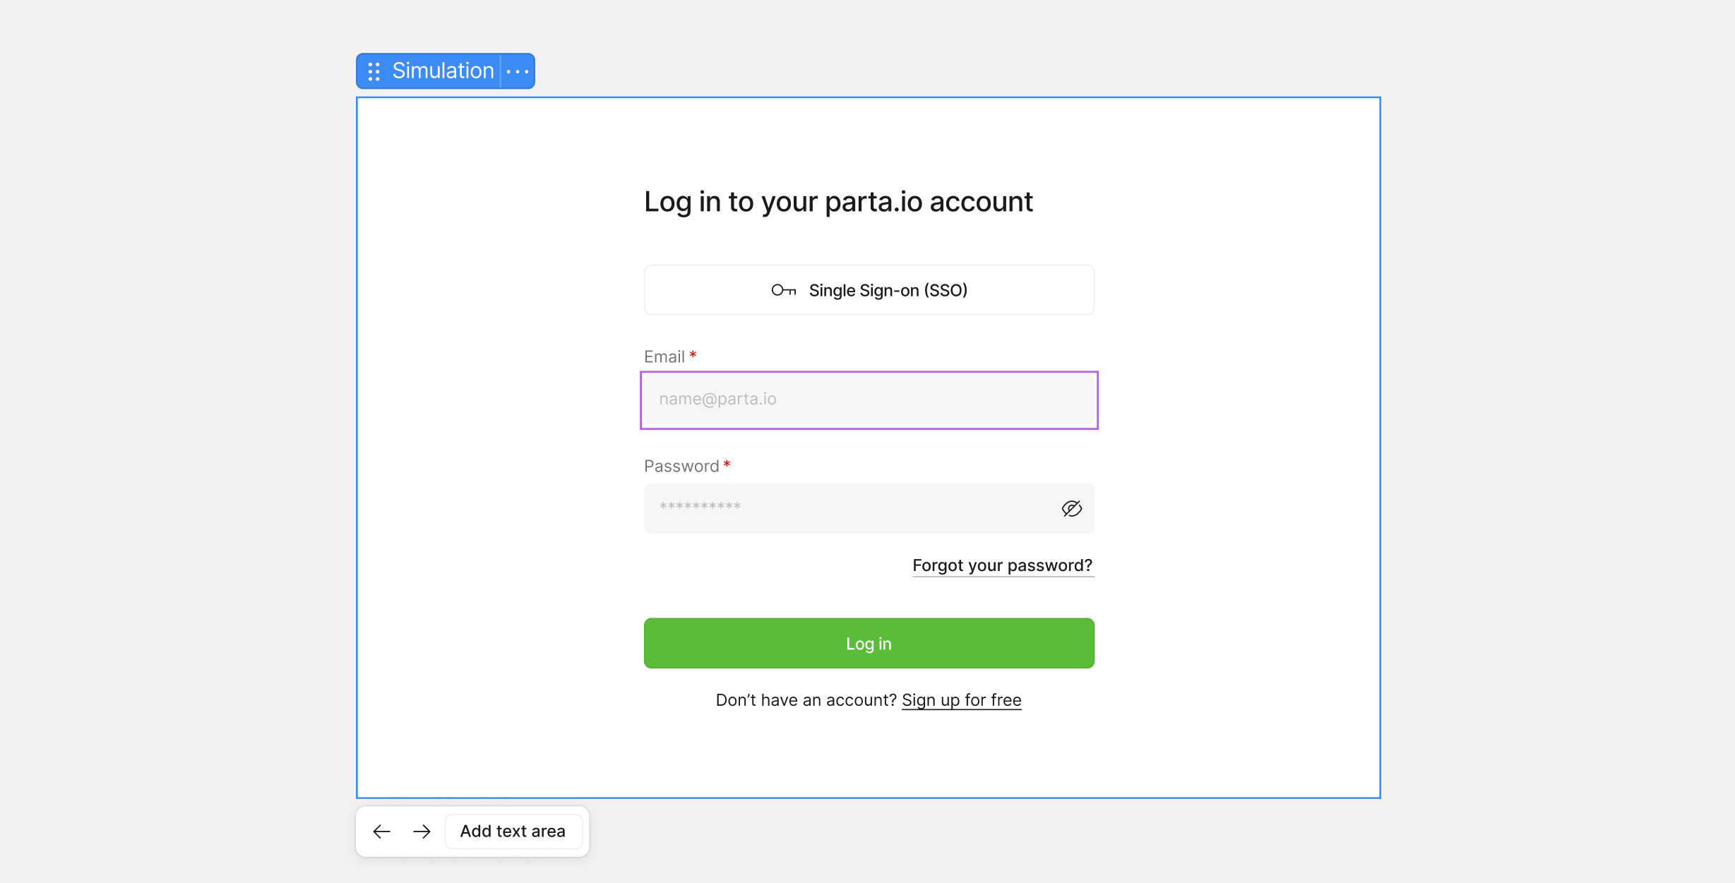Click the Password field label

pos(681,467)
